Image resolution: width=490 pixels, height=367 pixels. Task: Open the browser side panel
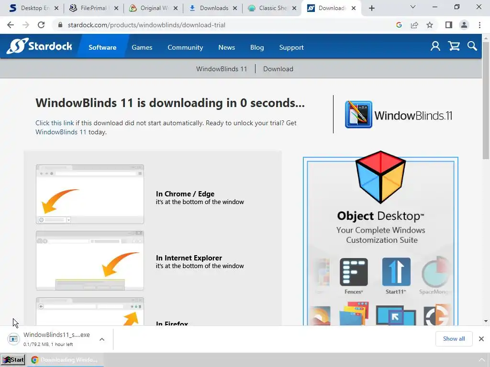[449, 25]
